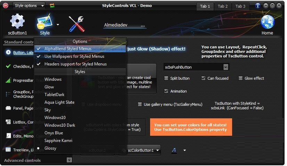
Task: Click the blue info icon in title bar
Action: tap(258, 6)
